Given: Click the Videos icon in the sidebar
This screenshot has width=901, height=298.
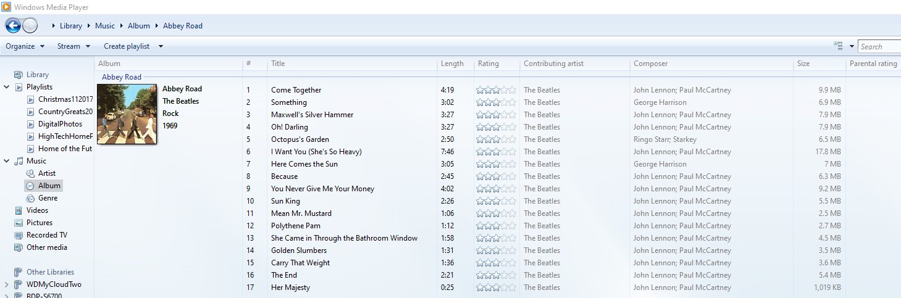Looking at the screenshot, I should pyautogui.click(x=19, y=210).
